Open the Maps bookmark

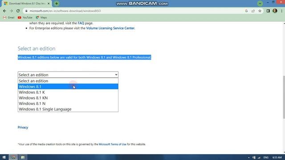41,17
